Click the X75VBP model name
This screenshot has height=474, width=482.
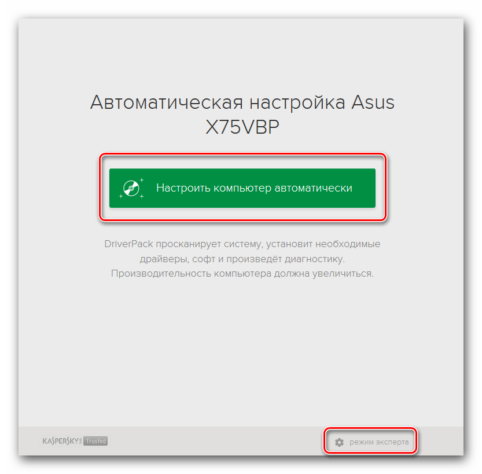[x=242, y=127]
